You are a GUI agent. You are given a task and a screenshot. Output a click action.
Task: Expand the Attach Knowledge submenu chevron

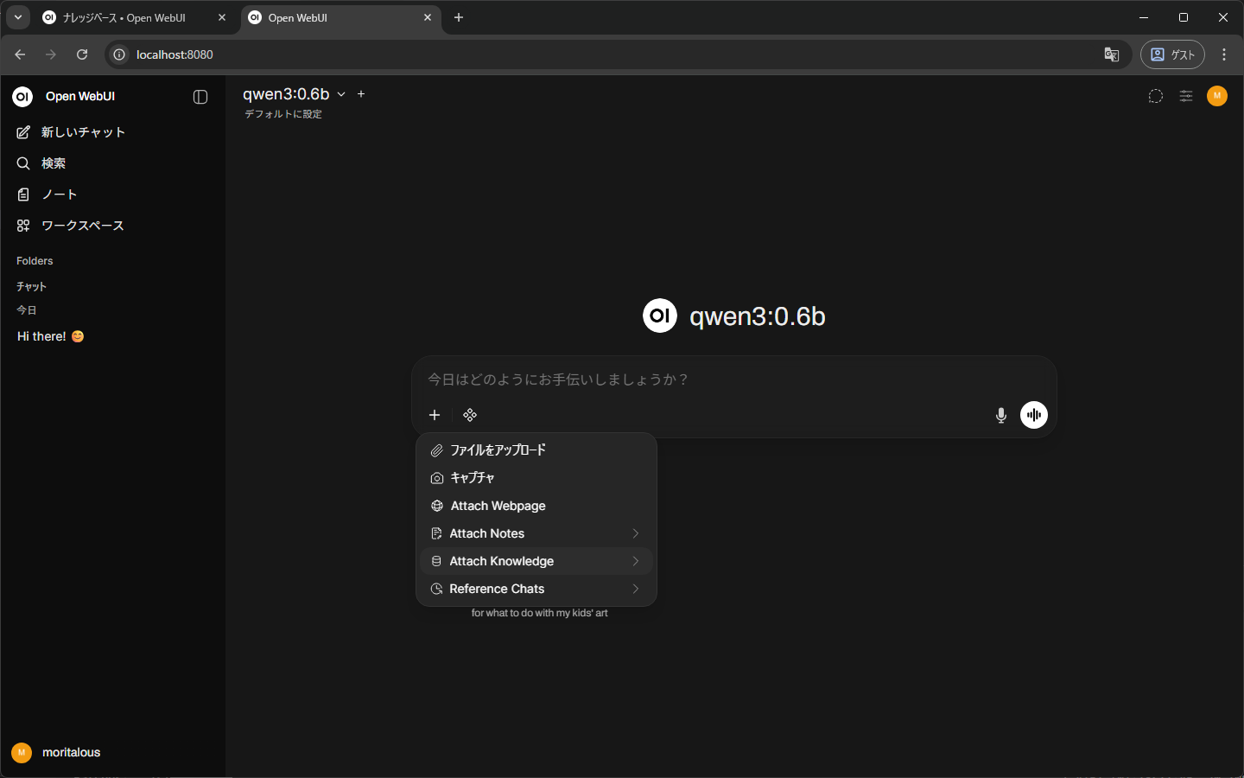[x=636, y=561]
